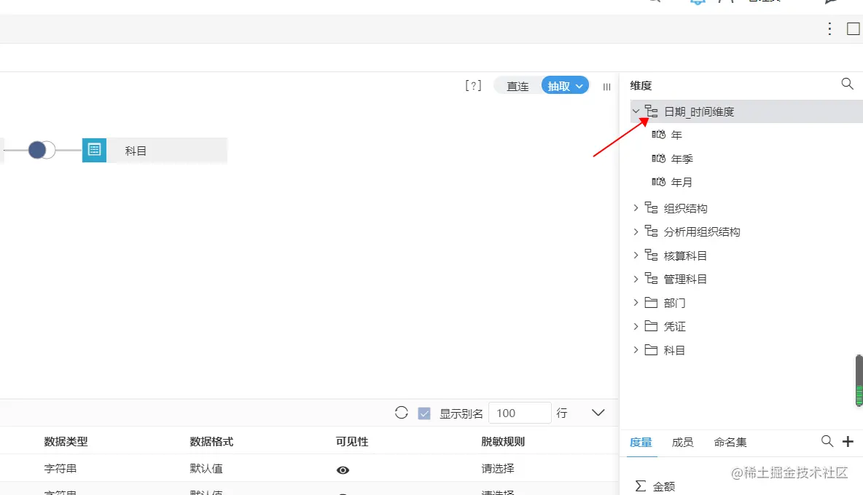863x495 pixels.
Task: Click the table icon on the 科目 node
Action: [93, 150]
